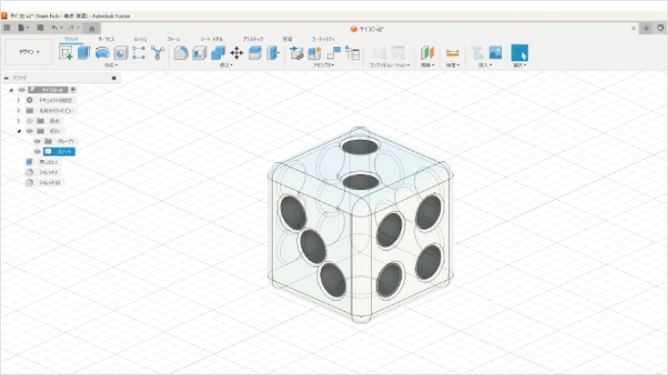Expand the ドキュメントの設定 node

[x=19, y=100]
